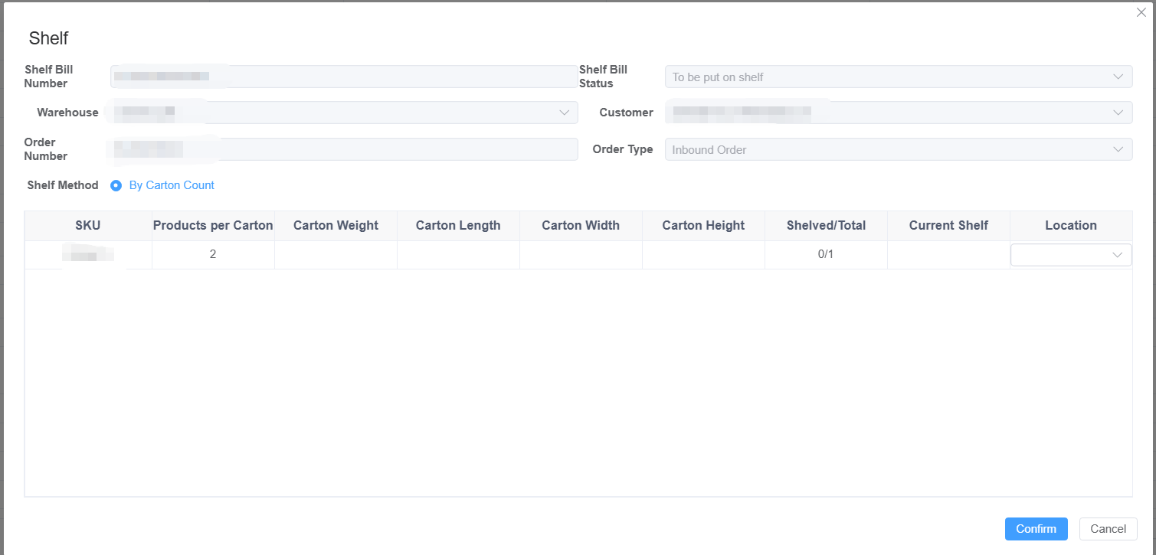1156x555 pixels.
Task: Click the Current Shelf column header
Action: 948,226
